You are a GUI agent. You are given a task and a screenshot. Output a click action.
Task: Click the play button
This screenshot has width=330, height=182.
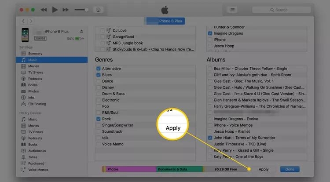[55, 10]
